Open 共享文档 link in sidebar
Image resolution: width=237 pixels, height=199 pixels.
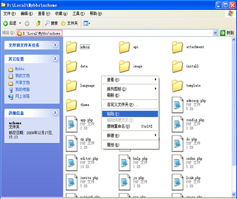(x=22, y=83)
